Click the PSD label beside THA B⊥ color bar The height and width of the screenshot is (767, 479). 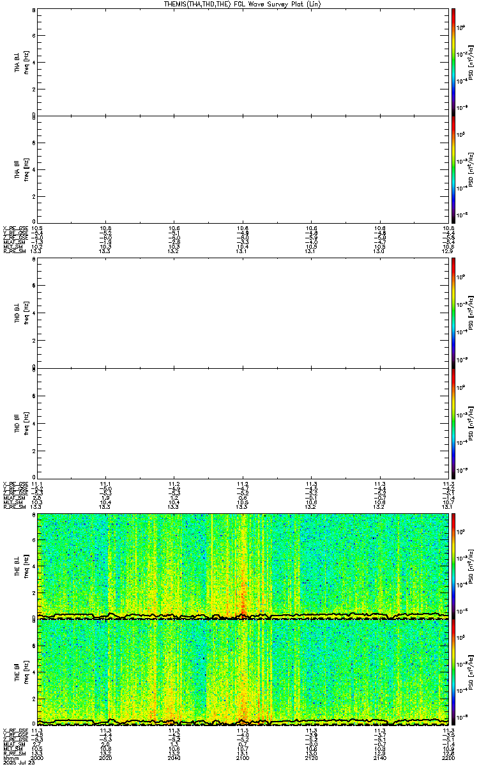[x=471, y=62]
